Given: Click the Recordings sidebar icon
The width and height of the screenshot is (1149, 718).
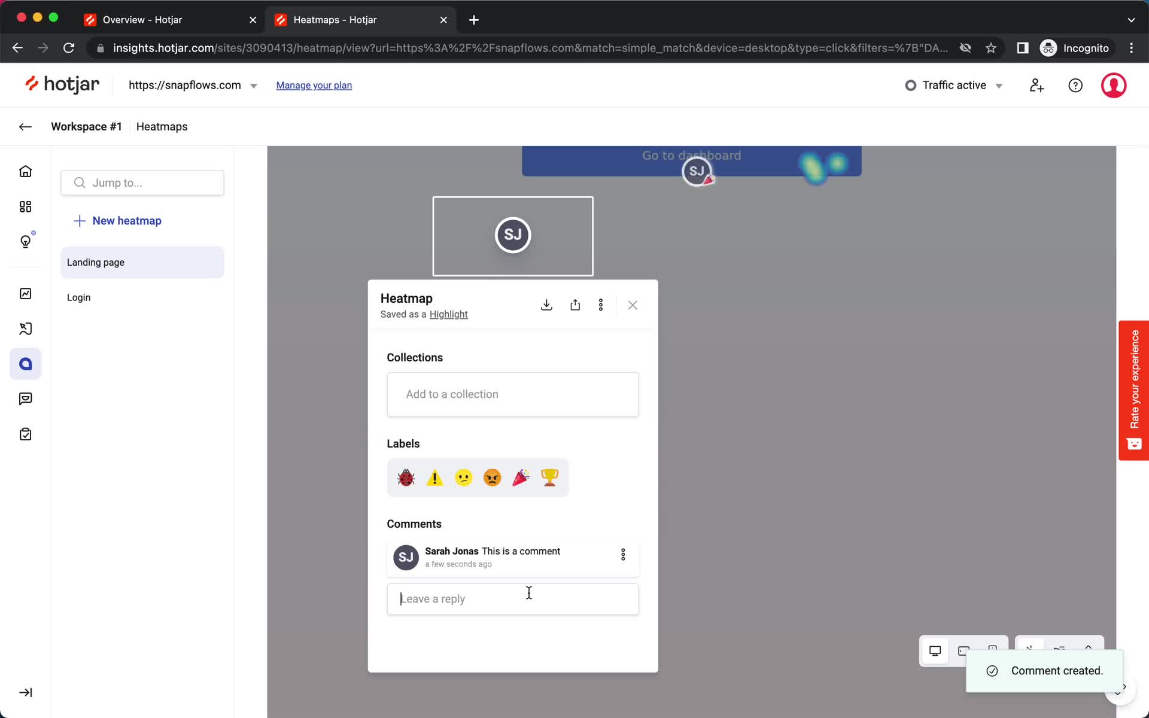Looking at the screenshot, I should tap(25, 328).
